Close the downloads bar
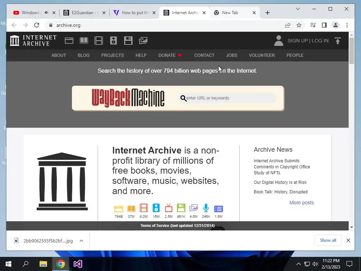 (348, 240)
